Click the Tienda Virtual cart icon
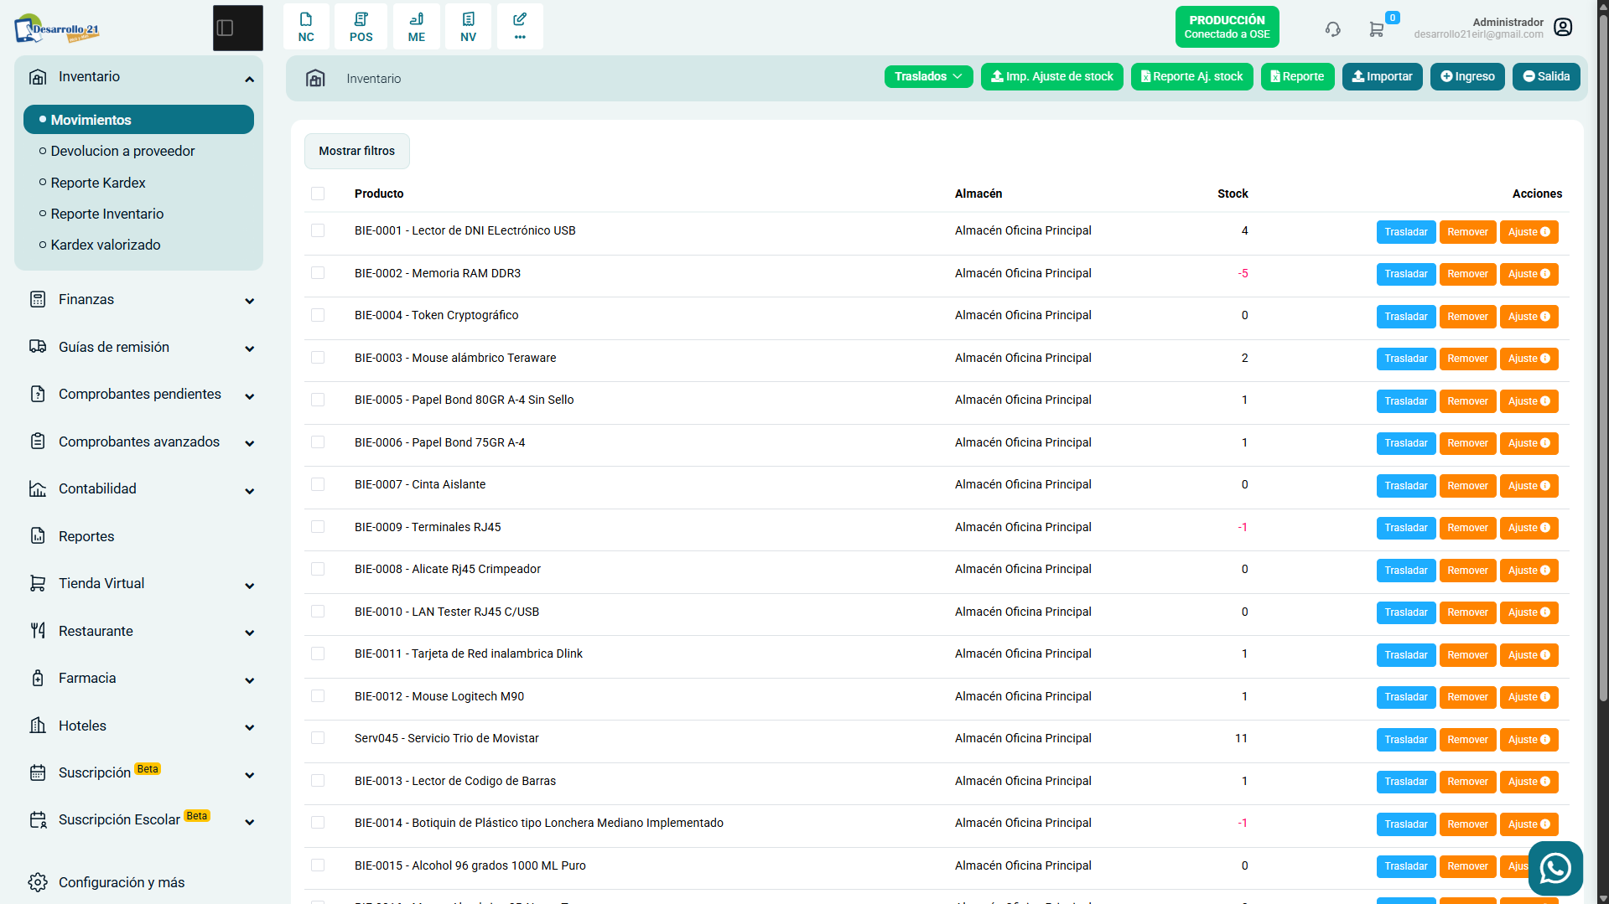 [x=38, y=583]
